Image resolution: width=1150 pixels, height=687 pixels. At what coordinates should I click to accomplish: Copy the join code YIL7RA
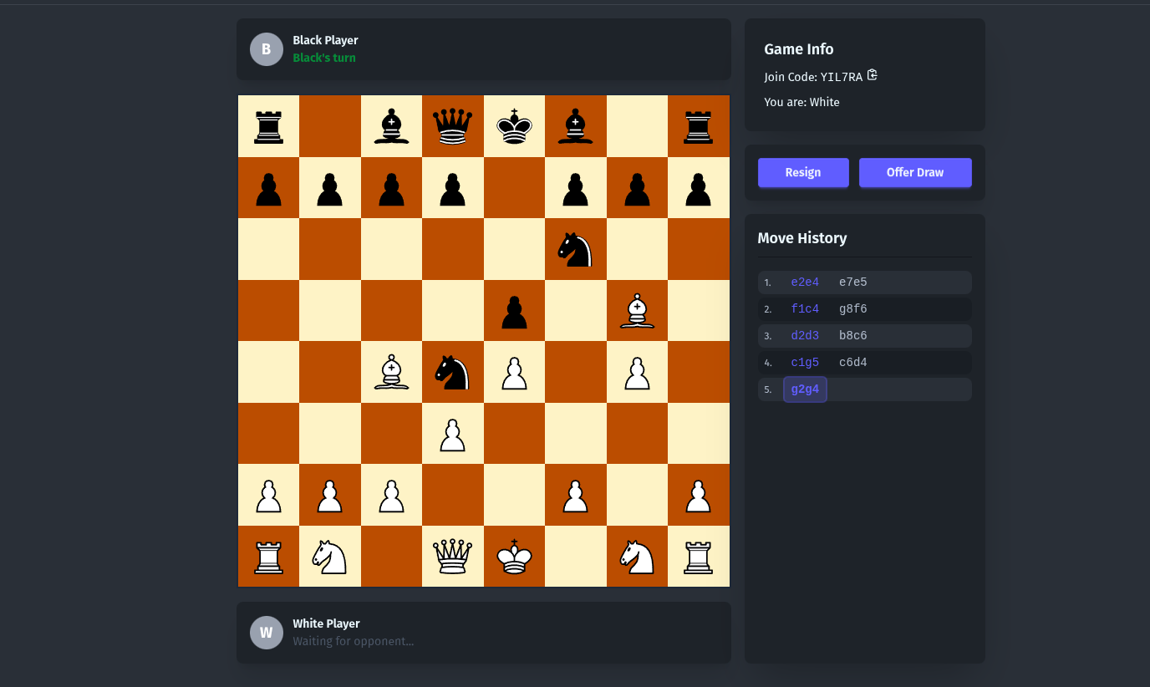pos(872,74)
